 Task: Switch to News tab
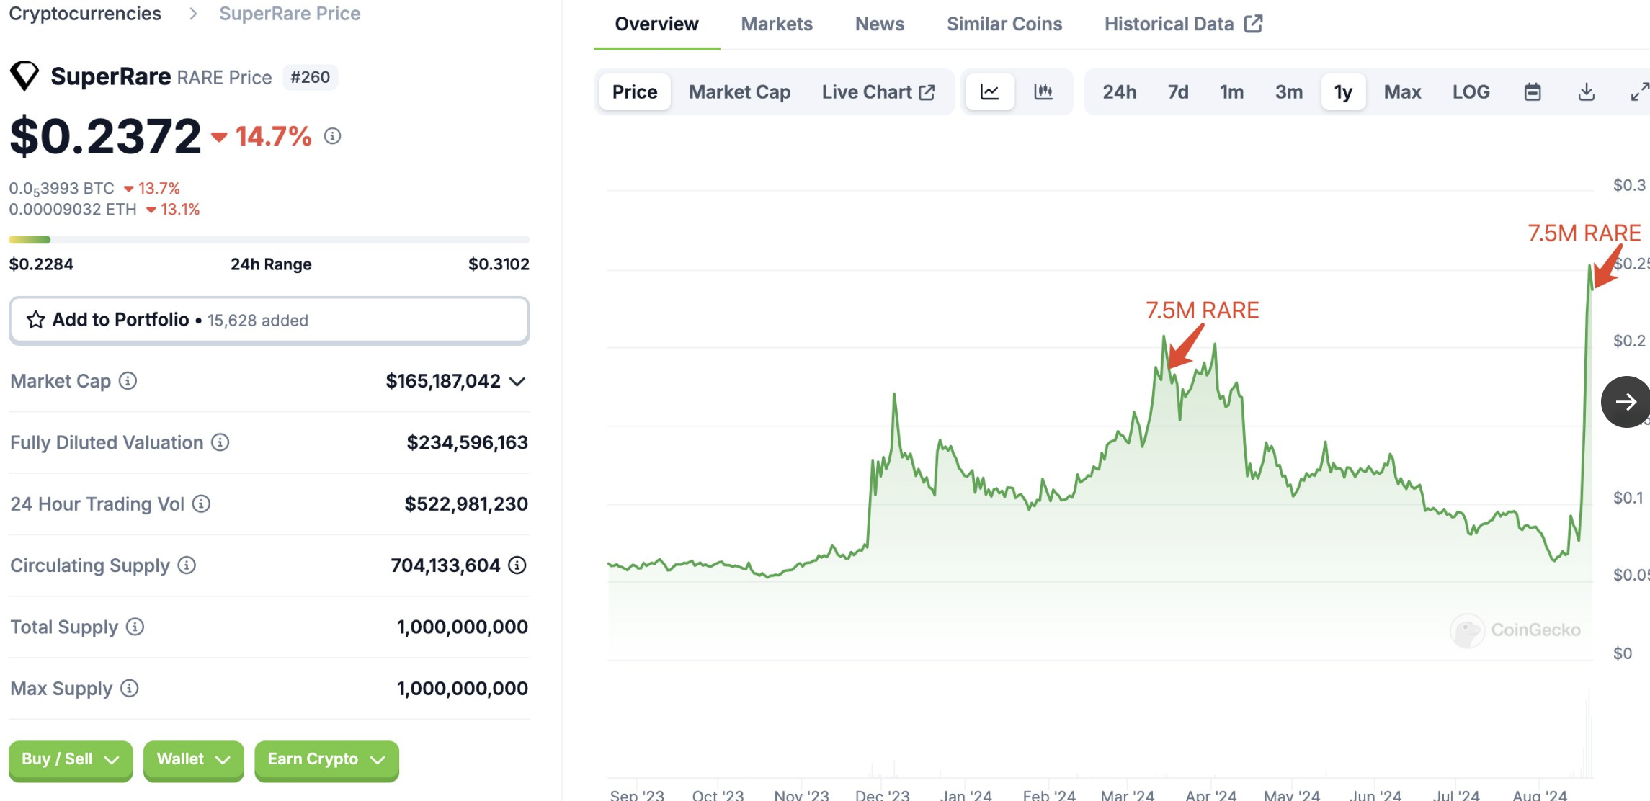coord(879,24)
